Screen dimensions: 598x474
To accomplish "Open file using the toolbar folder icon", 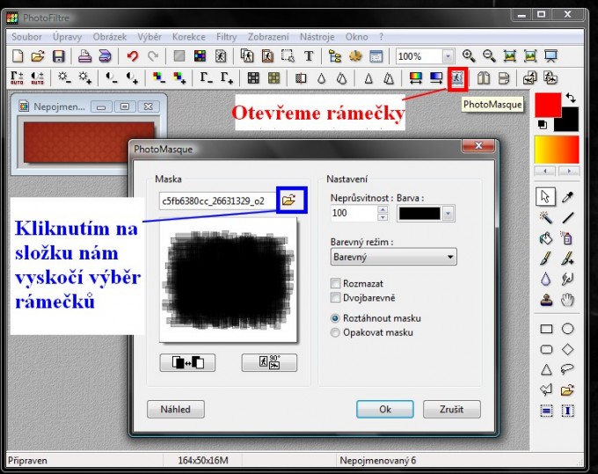I will (38, 56).
